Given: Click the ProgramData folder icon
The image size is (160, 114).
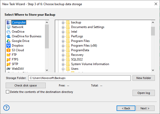Looking at the screenshot, I should point(68,50).
